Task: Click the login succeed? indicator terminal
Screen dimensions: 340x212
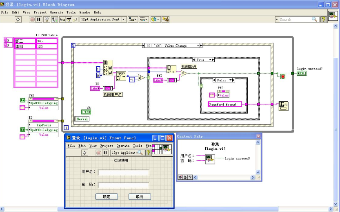Action: (x=302, y=73)
